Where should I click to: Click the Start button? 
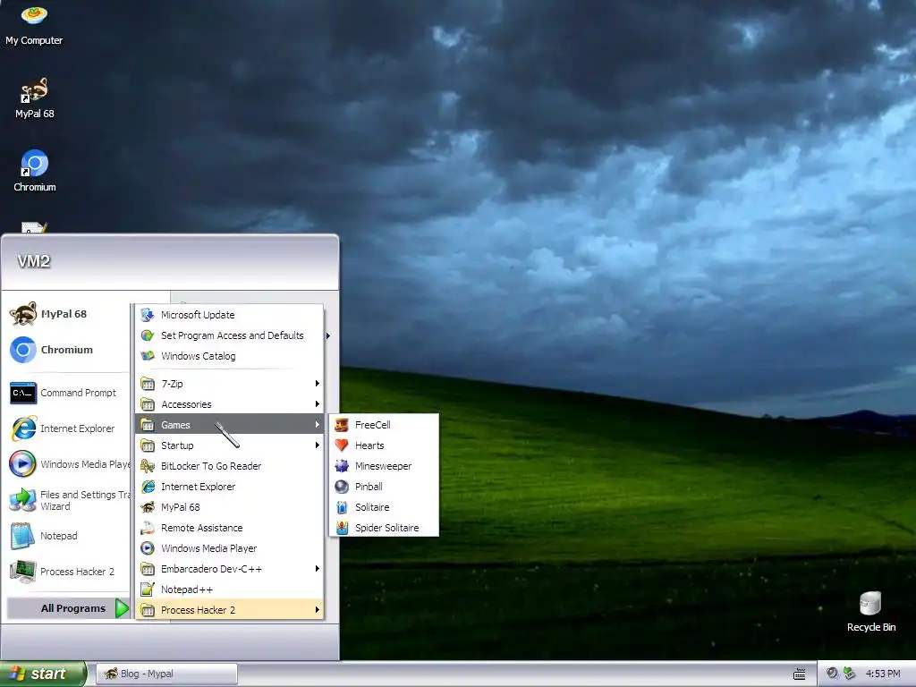pos(43,674)
